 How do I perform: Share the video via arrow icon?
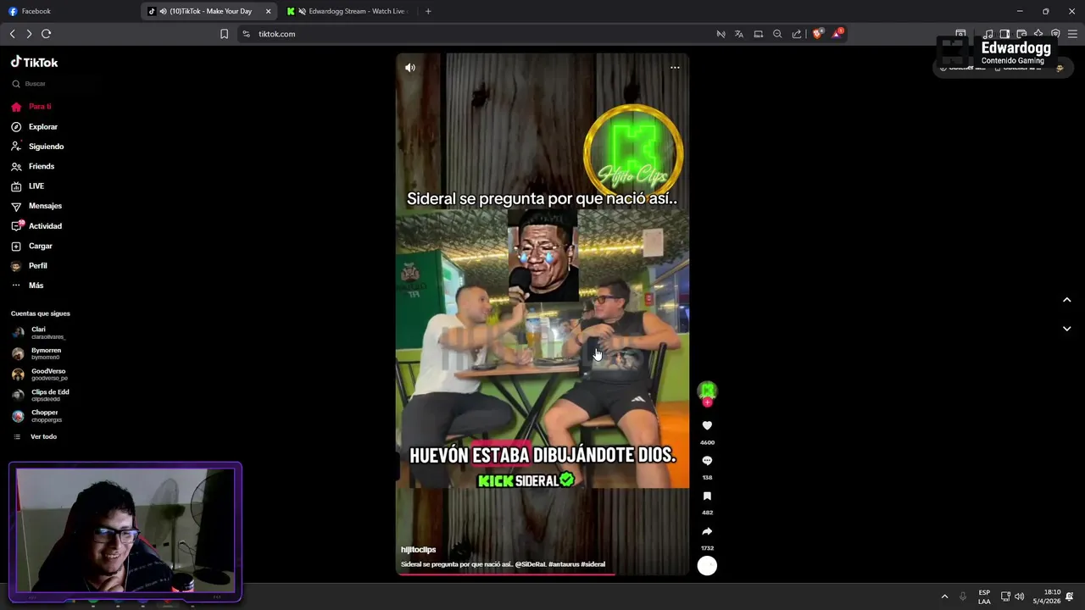point(707,531)
